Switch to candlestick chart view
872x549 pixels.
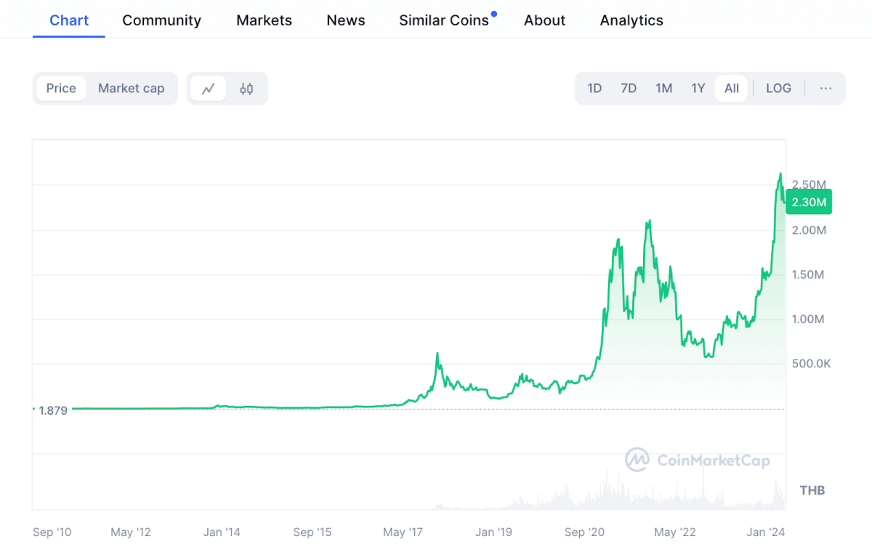tap(246, 89)
